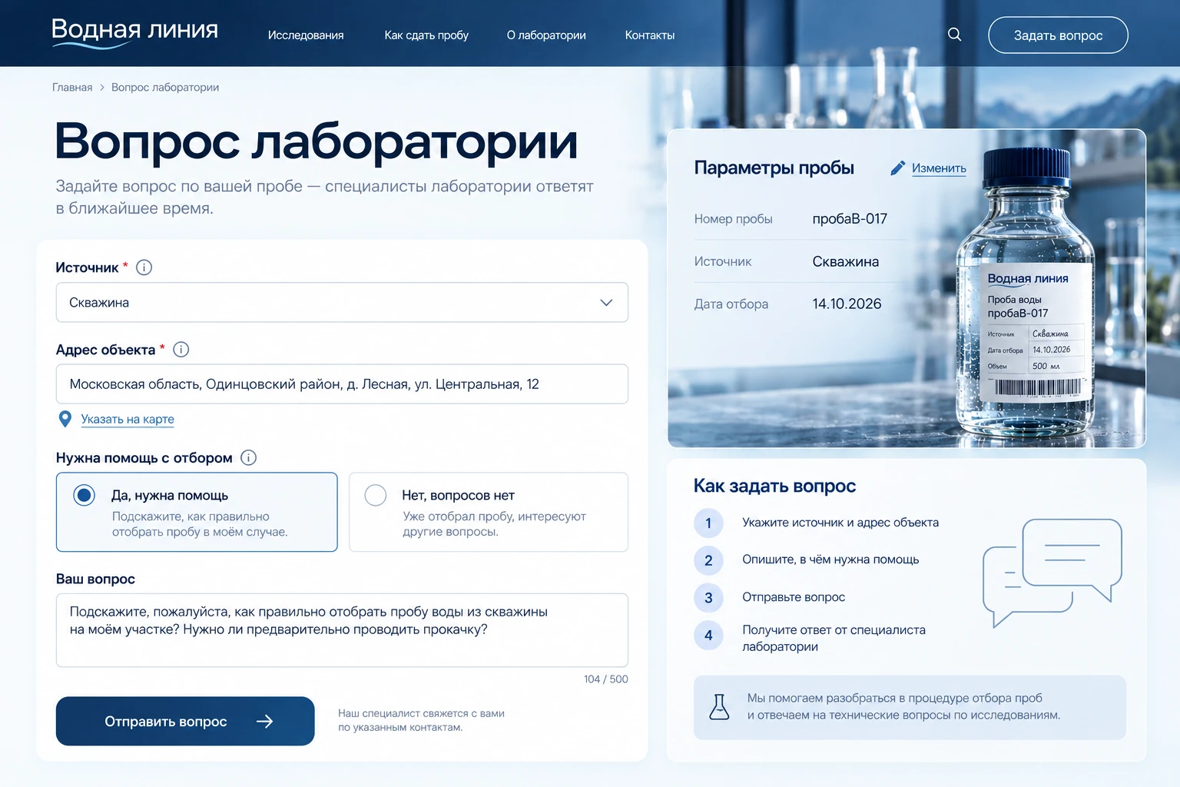Click info icon beside Адрес объекта label
This screenshot has height=787, width=1180.
coord(181,350)
